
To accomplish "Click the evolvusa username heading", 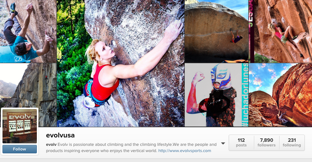I will tap(60, 136).
